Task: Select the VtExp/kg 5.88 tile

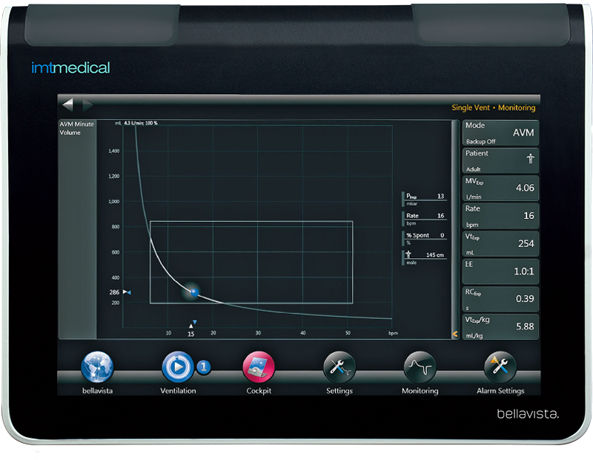Action: 500,326
